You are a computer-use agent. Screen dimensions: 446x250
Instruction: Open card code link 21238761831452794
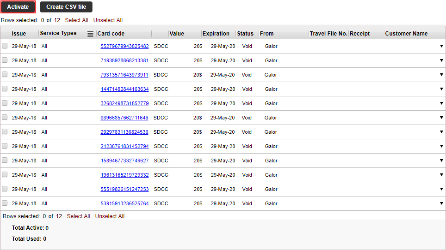pyautogui.click(x=124, y=146)
